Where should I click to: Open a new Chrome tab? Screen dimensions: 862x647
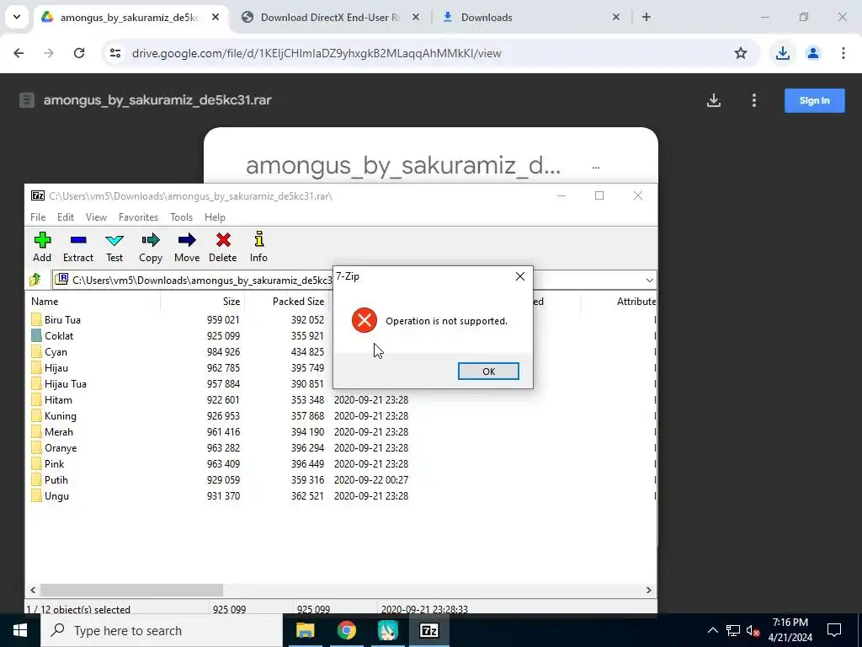[646, 17]
